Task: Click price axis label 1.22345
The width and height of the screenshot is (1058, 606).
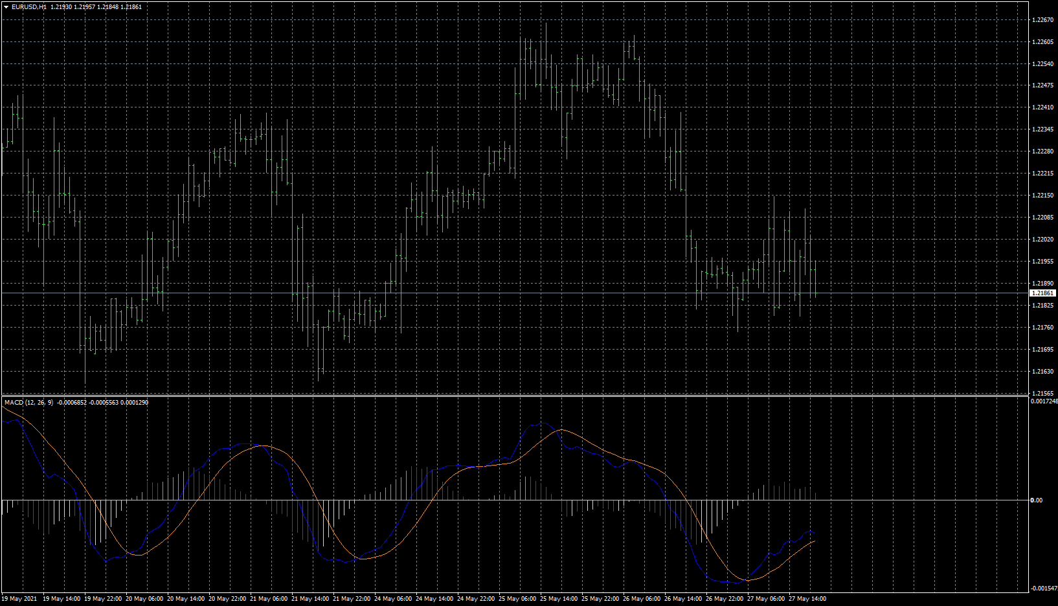Action: [x=1042, y=129]
